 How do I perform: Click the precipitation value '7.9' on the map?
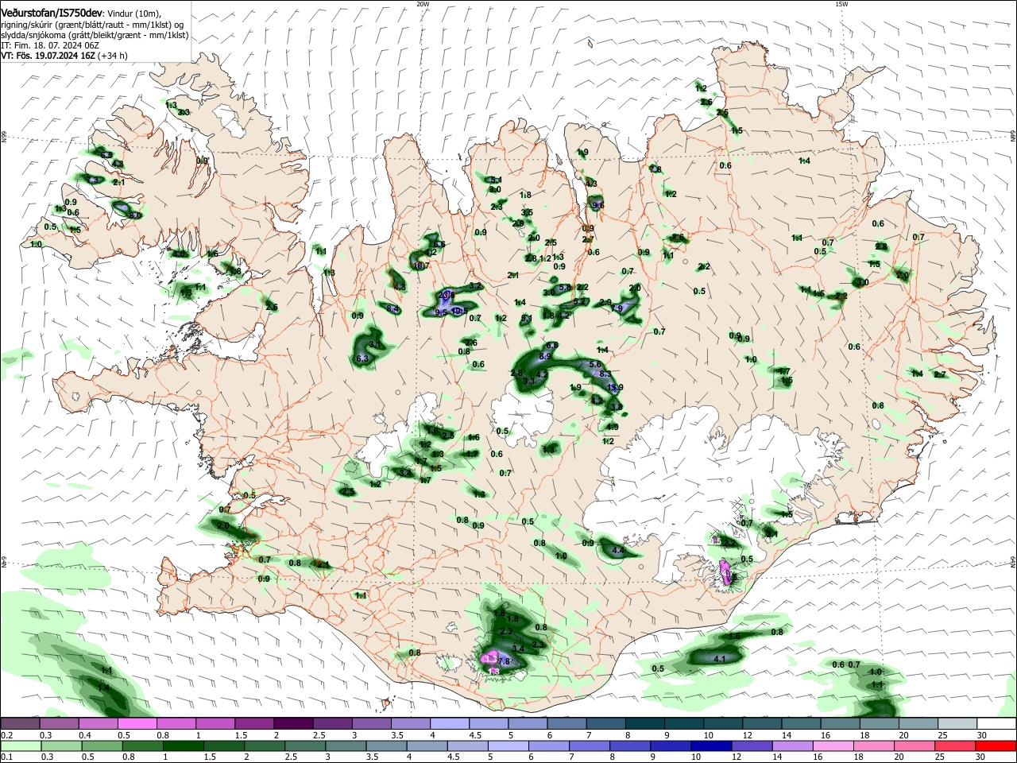[x=617, y=308]
